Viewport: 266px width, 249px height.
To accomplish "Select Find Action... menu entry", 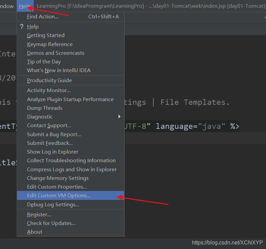I will 70,17.
